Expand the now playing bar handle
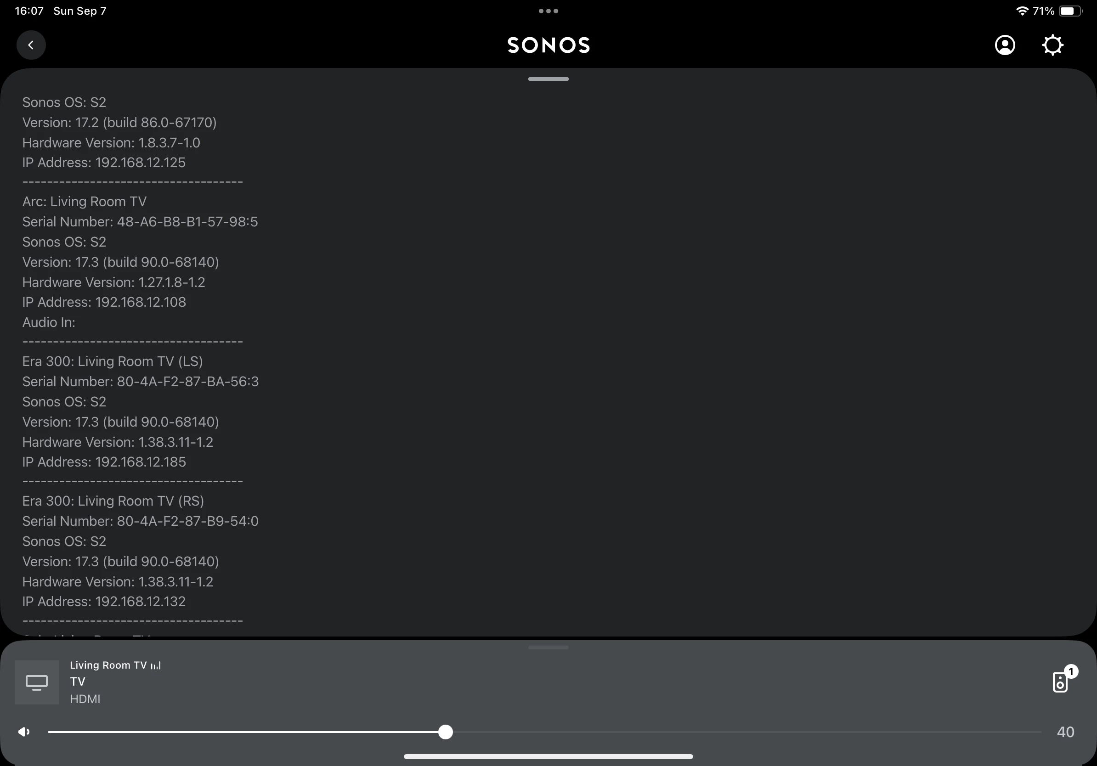Viewport: 1097px width, 766px height. pos(548,648)
